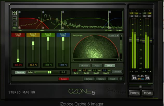Viewport: 164px width, 106px height.
Task: Click the 914Hz crossover line
Action: [62, 20]
